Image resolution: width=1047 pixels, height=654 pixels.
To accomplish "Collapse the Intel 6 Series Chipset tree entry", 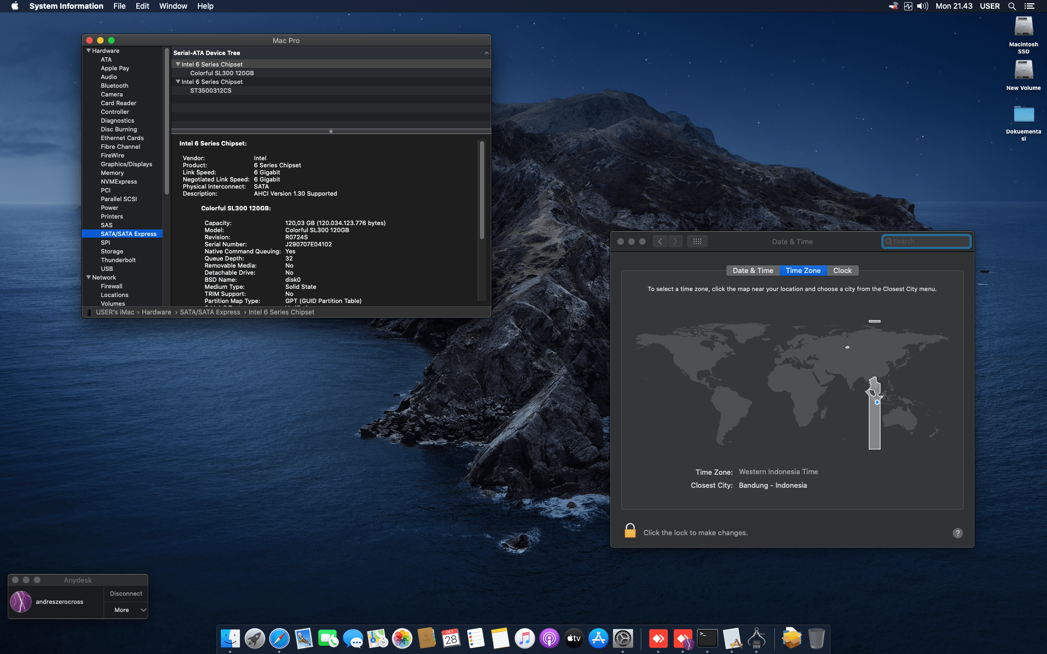I will pyautogui.click(x=178, y=64).
